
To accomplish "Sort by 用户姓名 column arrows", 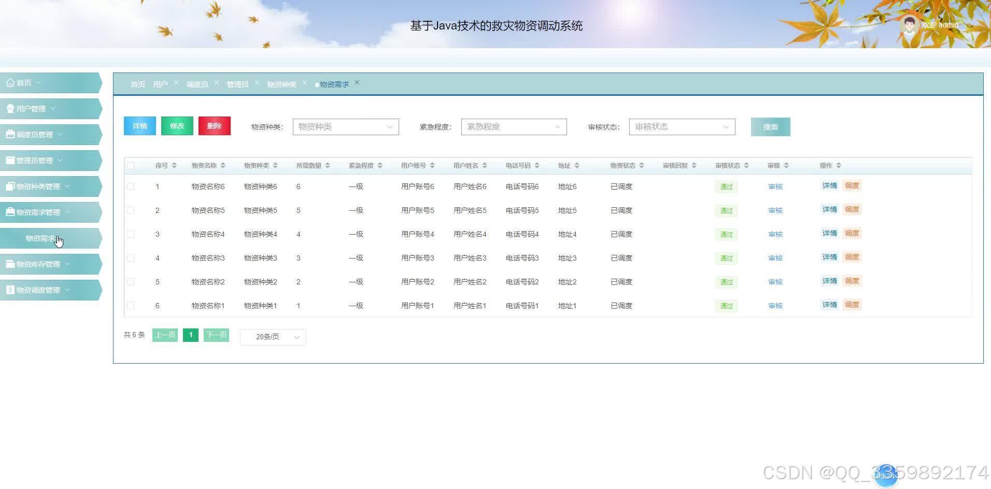I will coord(485,165).
